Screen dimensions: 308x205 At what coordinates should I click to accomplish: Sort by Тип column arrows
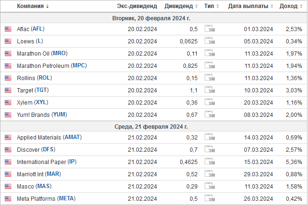(217, 6)
